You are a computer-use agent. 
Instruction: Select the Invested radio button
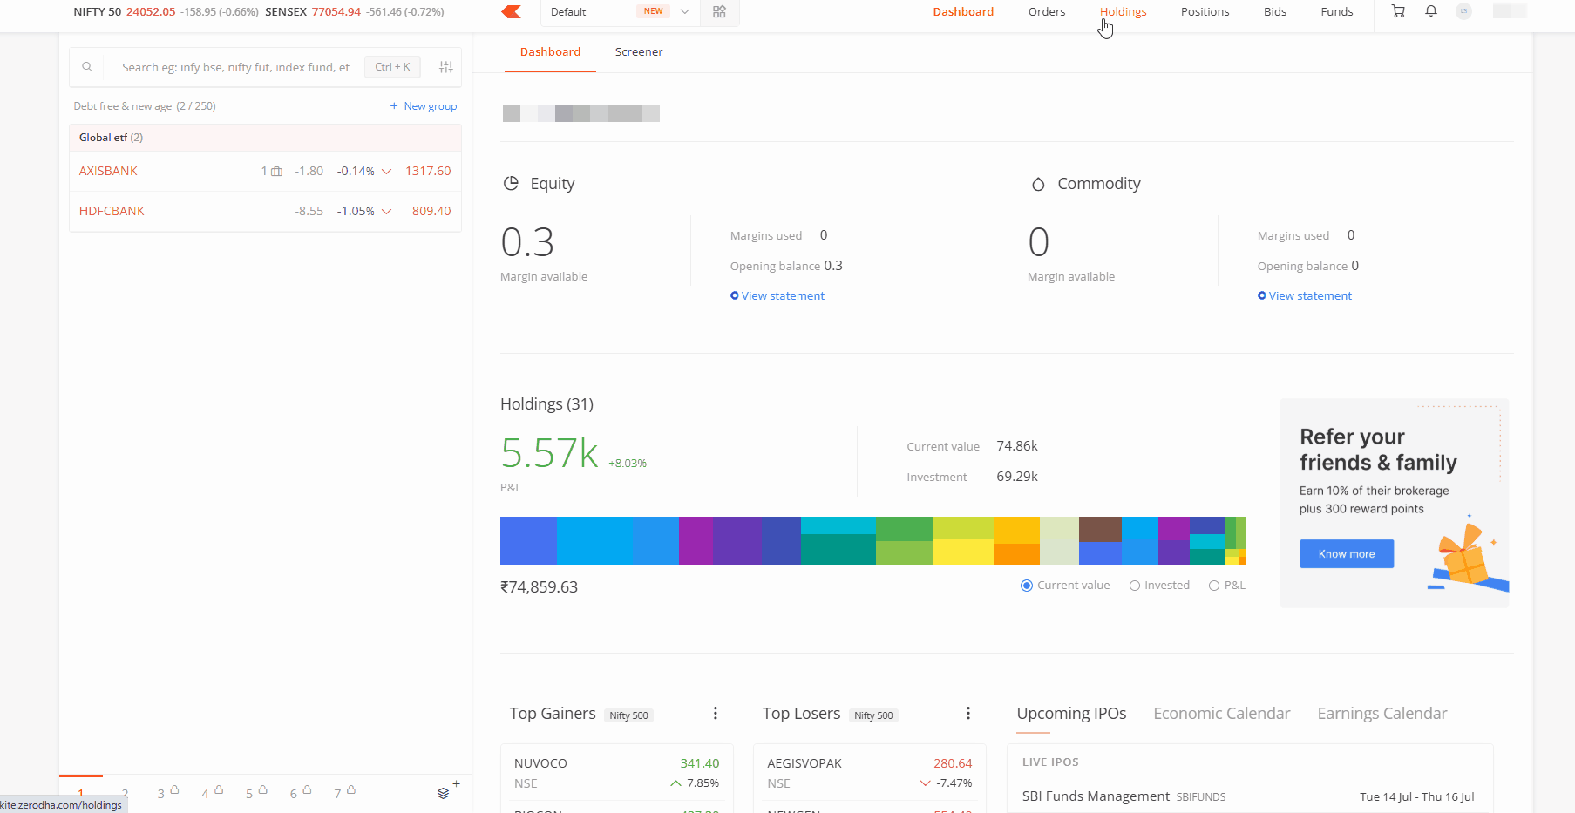[x=1135, y=586]
